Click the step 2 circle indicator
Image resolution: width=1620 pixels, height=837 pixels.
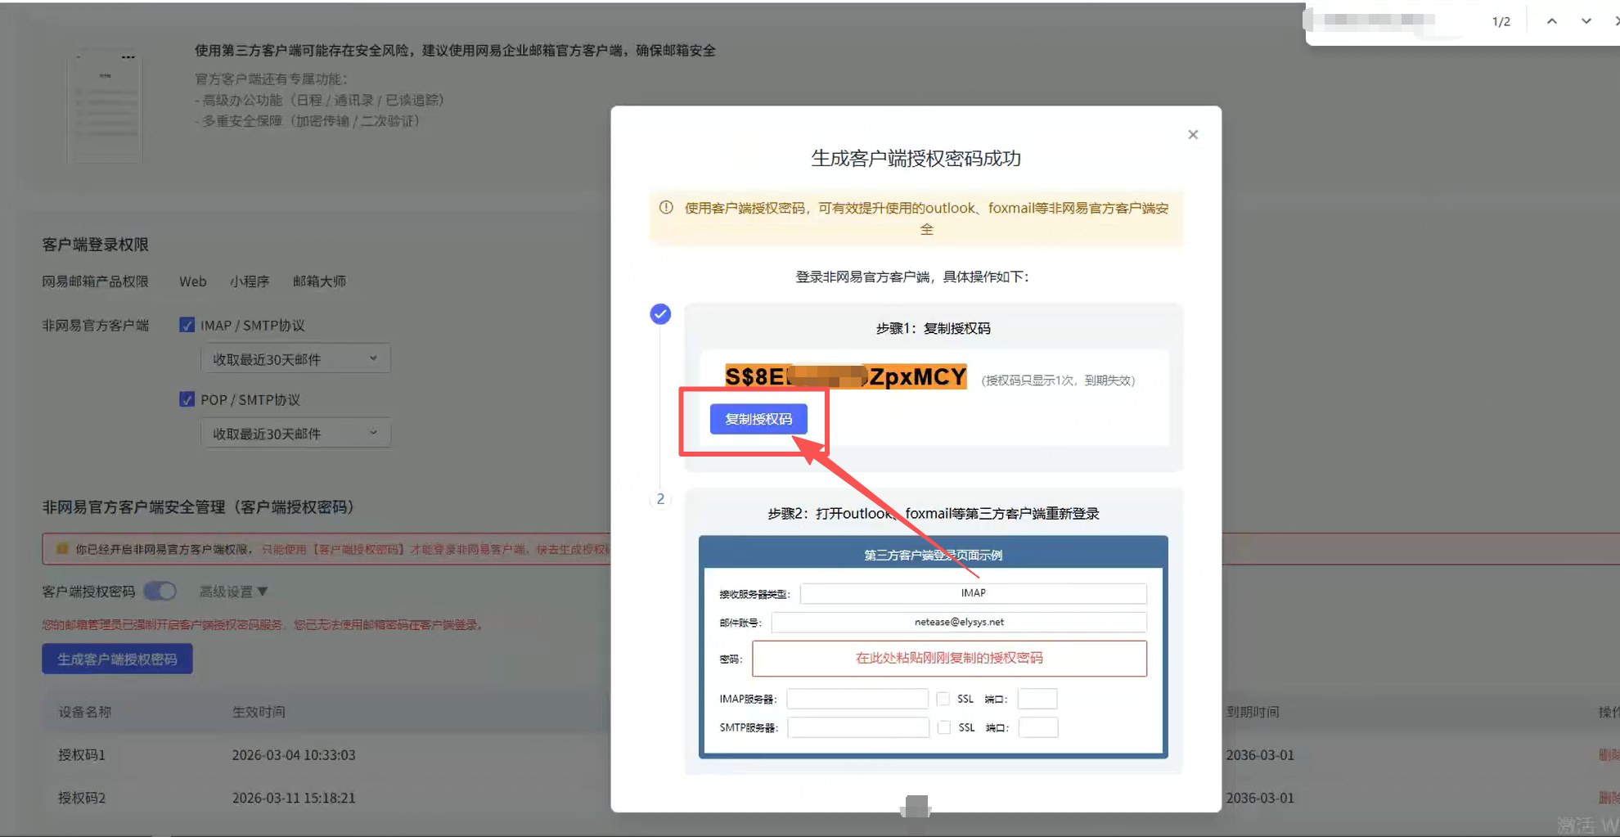(660, 499)
